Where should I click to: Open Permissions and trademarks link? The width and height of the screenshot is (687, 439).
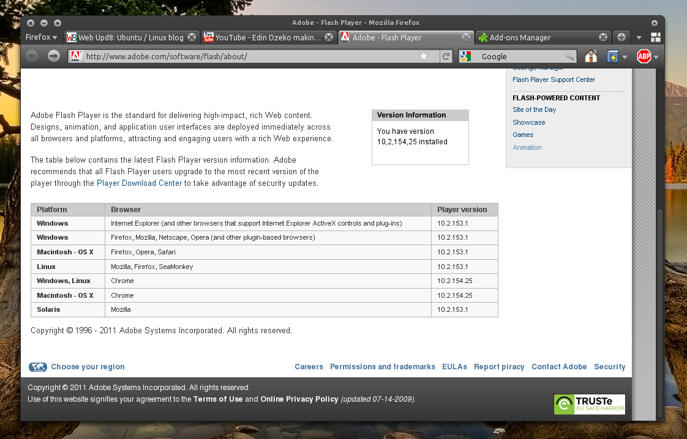[383, 367]
